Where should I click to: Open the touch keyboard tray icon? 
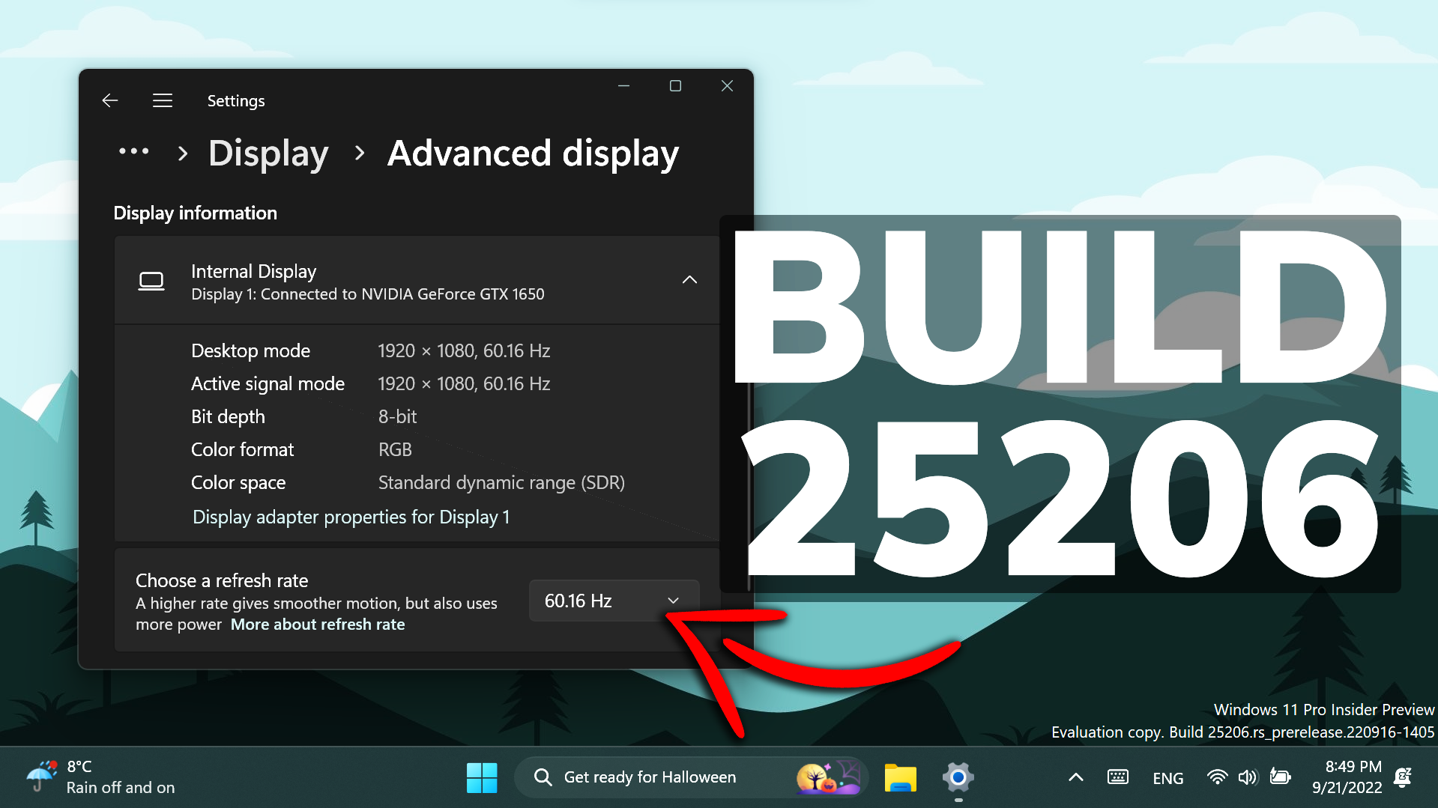point(1117,777)
